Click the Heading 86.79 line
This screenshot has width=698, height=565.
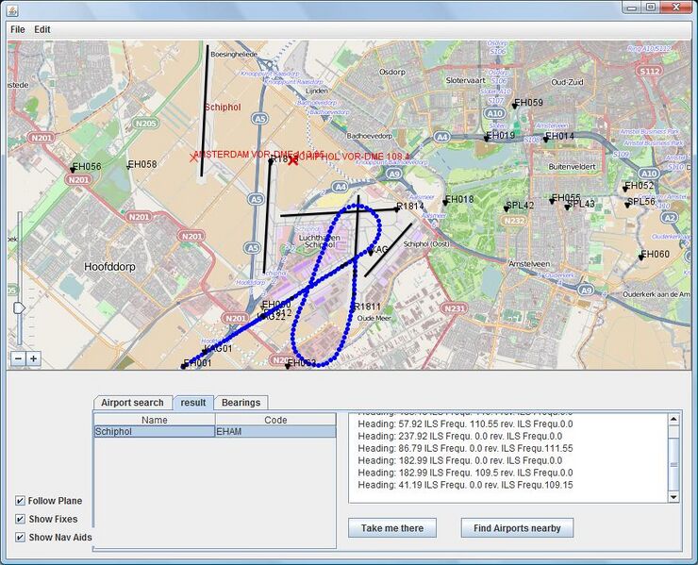(465, 448)
